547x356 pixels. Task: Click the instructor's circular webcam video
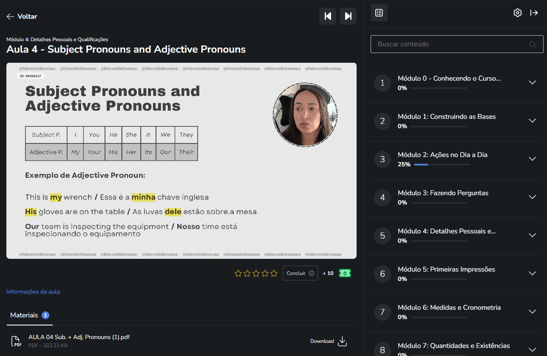tap(305, 115)
